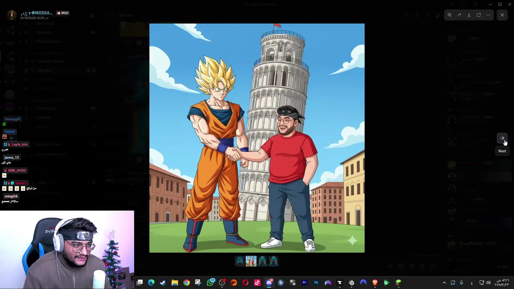Viewport: 514px width, 289px height.
Task: Open the EA app from the taskbar
Action: (234, 283)
